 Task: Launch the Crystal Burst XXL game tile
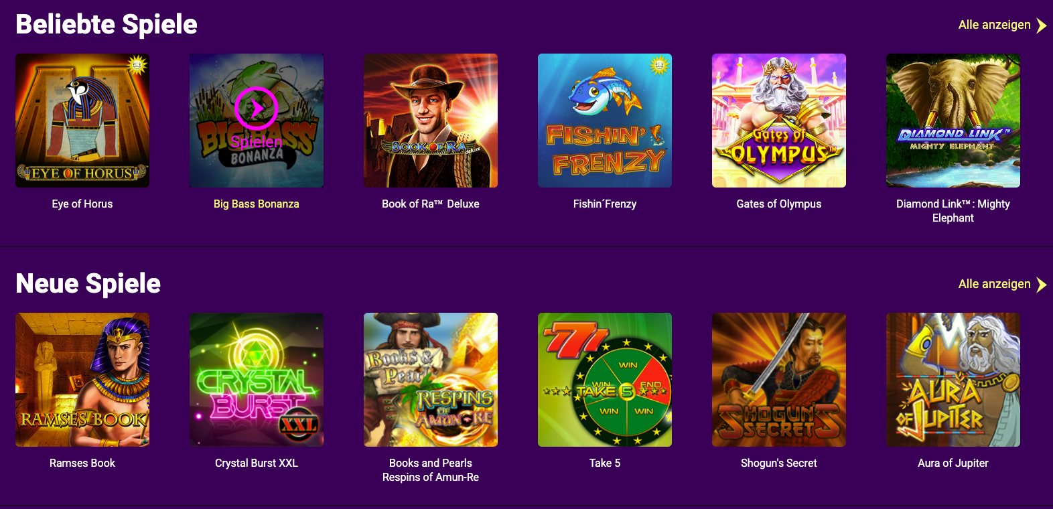tap(257, 380)
